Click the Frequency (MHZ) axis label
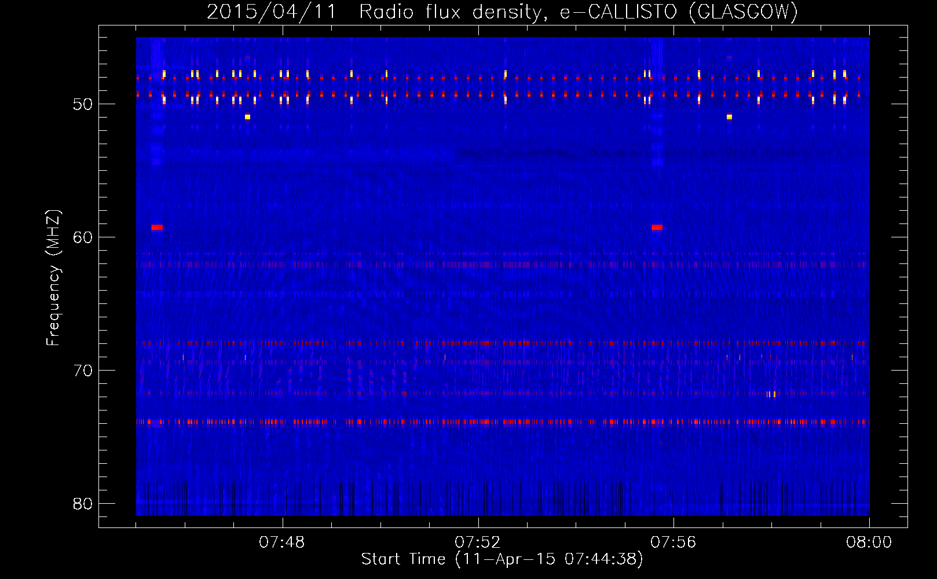This screenshot has width=937, height=579. (x=53, y=278)
